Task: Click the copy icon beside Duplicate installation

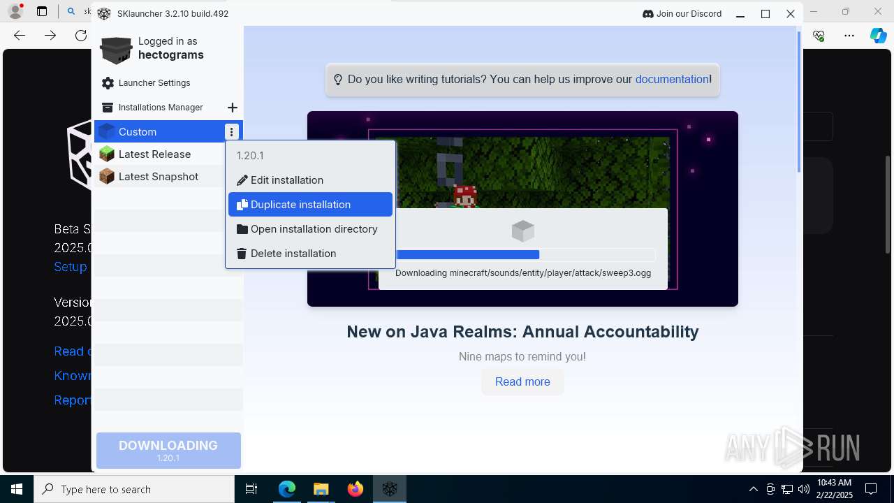Action: coord(242,205)
